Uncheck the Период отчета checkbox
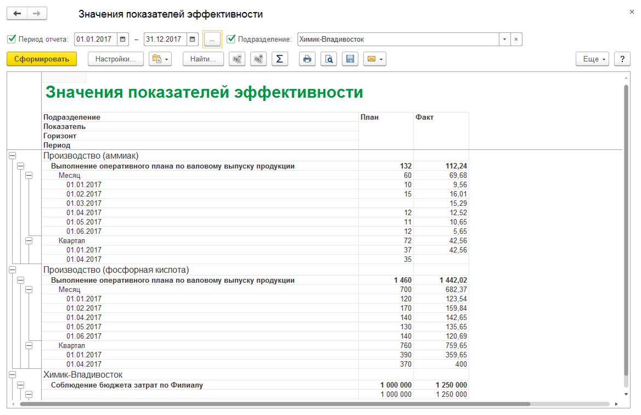Screen dimensions: 641x415 click(x=12, y=39)
